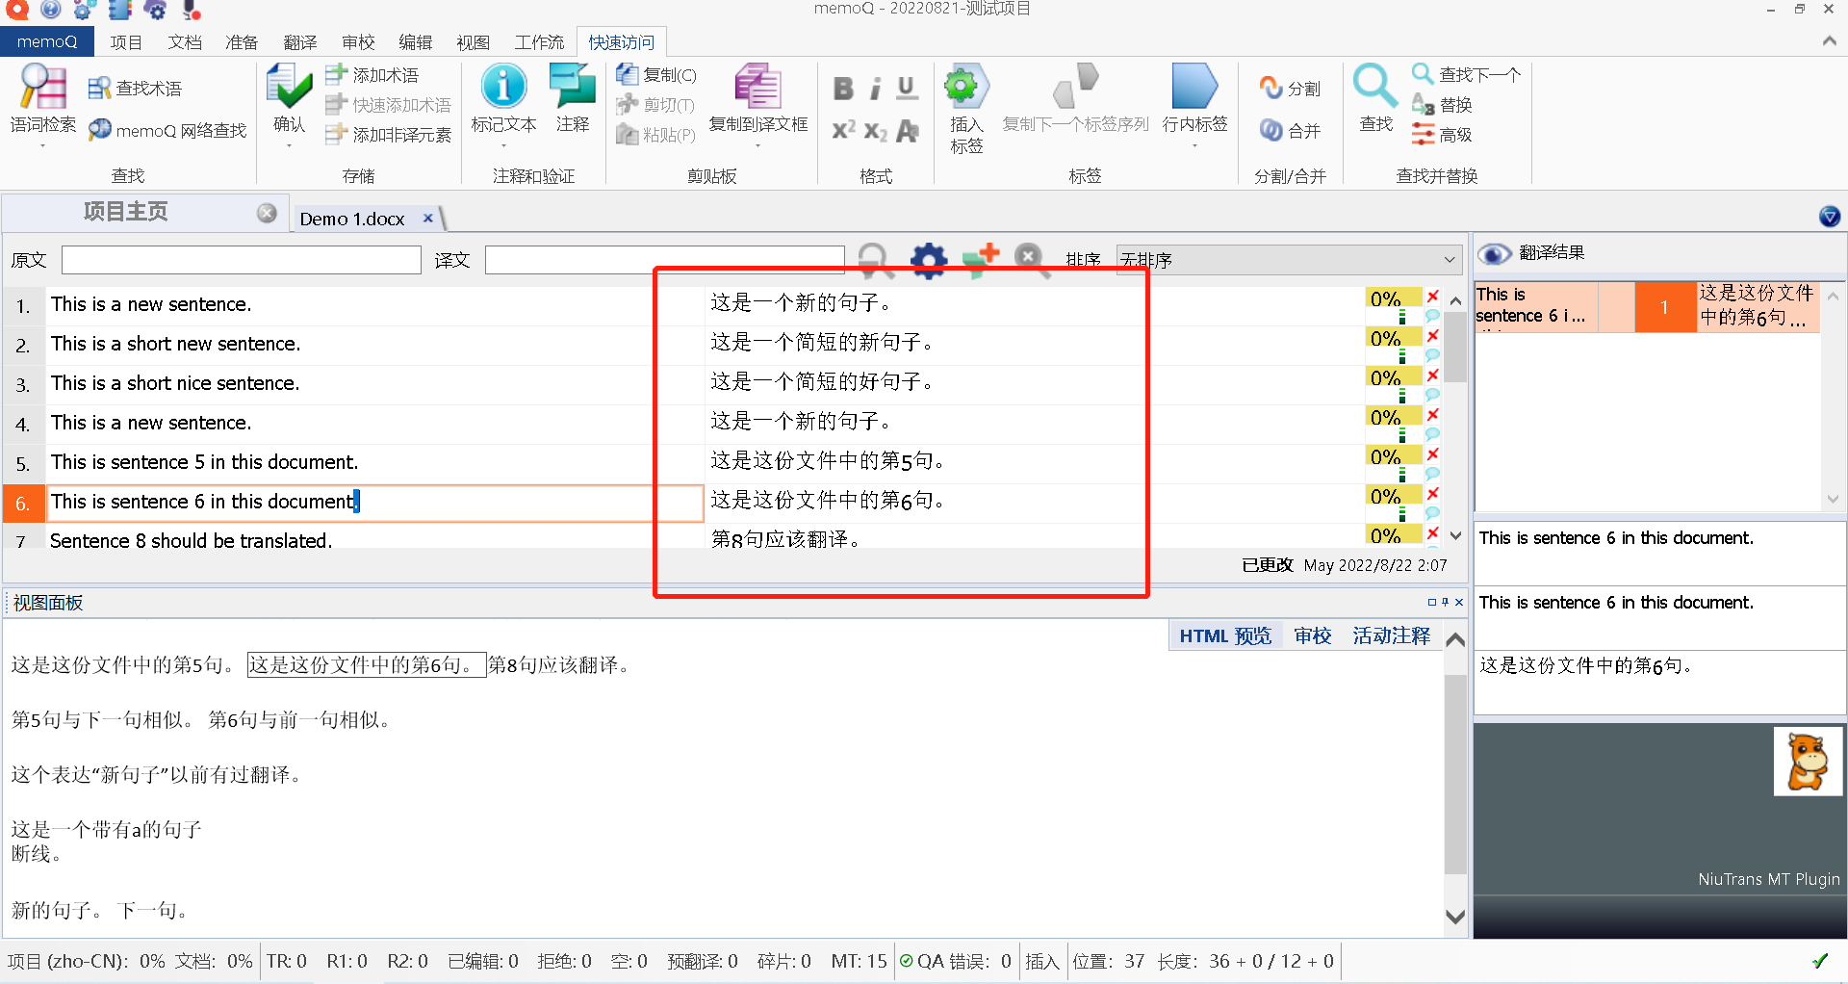Click the Replace icon
This screenshot has width=1848, height=984.
(1423, 104)
